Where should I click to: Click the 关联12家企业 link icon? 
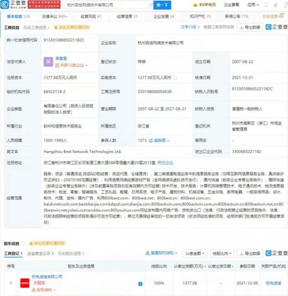(57, 65)
